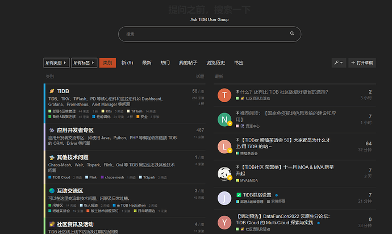Click pin icon on TiDB社区 荣誉榜 topic
This screenshot has height=234, width=392.
point(237,167)
